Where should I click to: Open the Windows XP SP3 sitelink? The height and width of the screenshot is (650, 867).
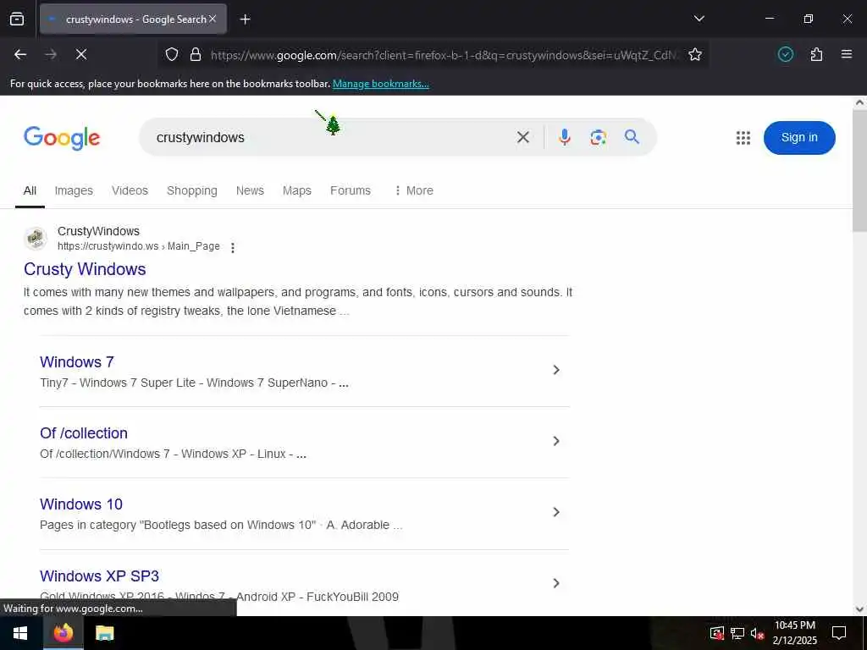(100, 576)
